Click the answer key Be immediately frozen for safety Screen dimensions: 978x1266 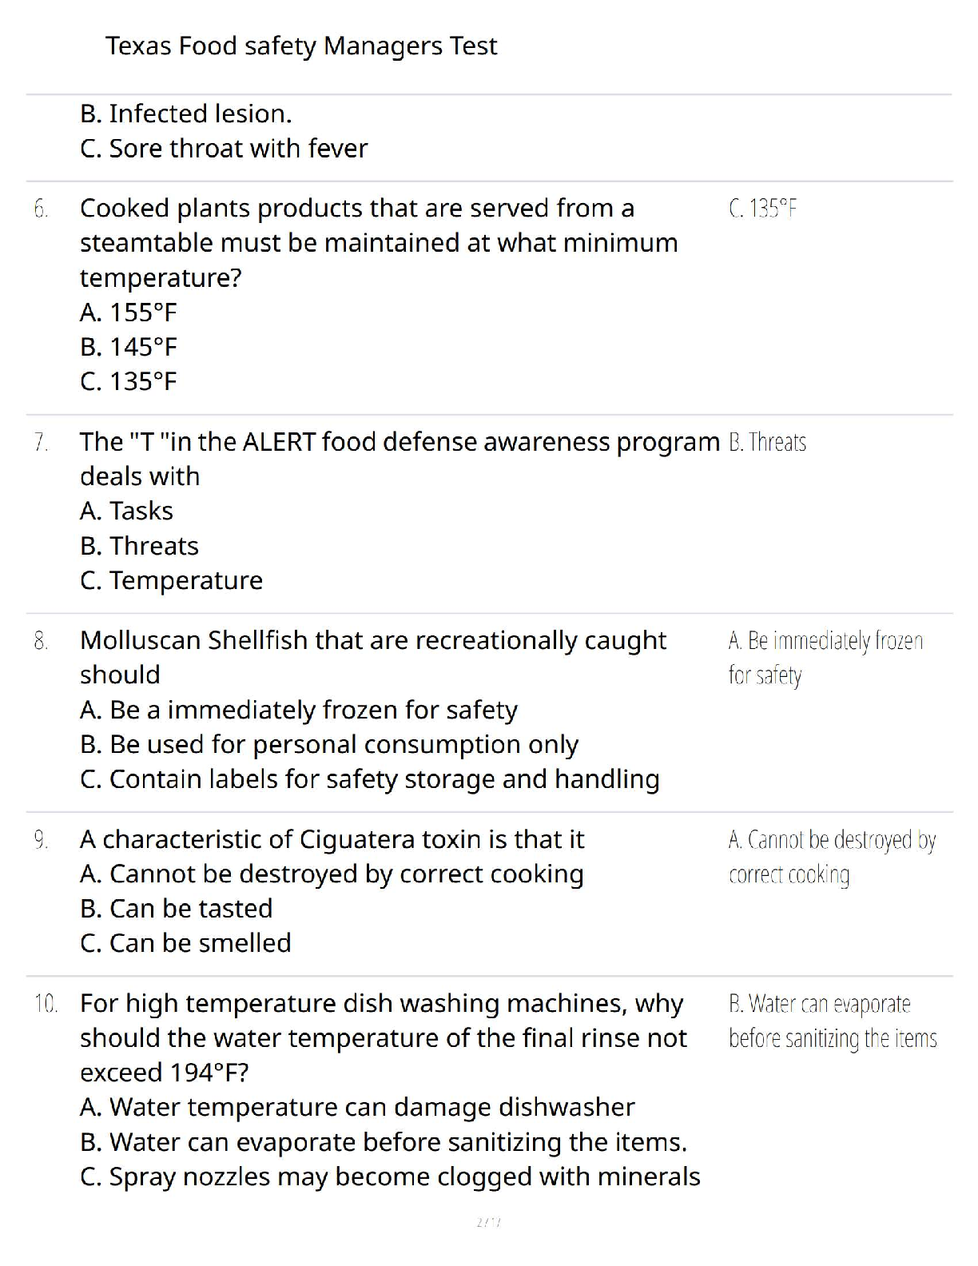click(x=825, y=658)
